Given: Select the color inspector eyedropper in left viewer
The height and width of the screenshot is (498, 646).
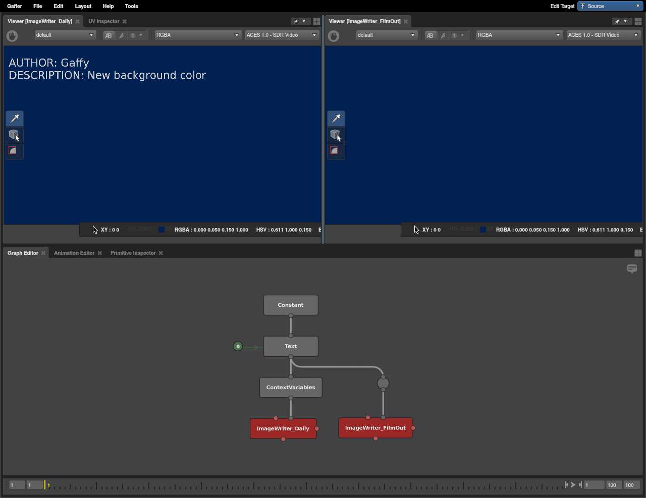Looking at the screenshot, I should [x=15, y=119].
